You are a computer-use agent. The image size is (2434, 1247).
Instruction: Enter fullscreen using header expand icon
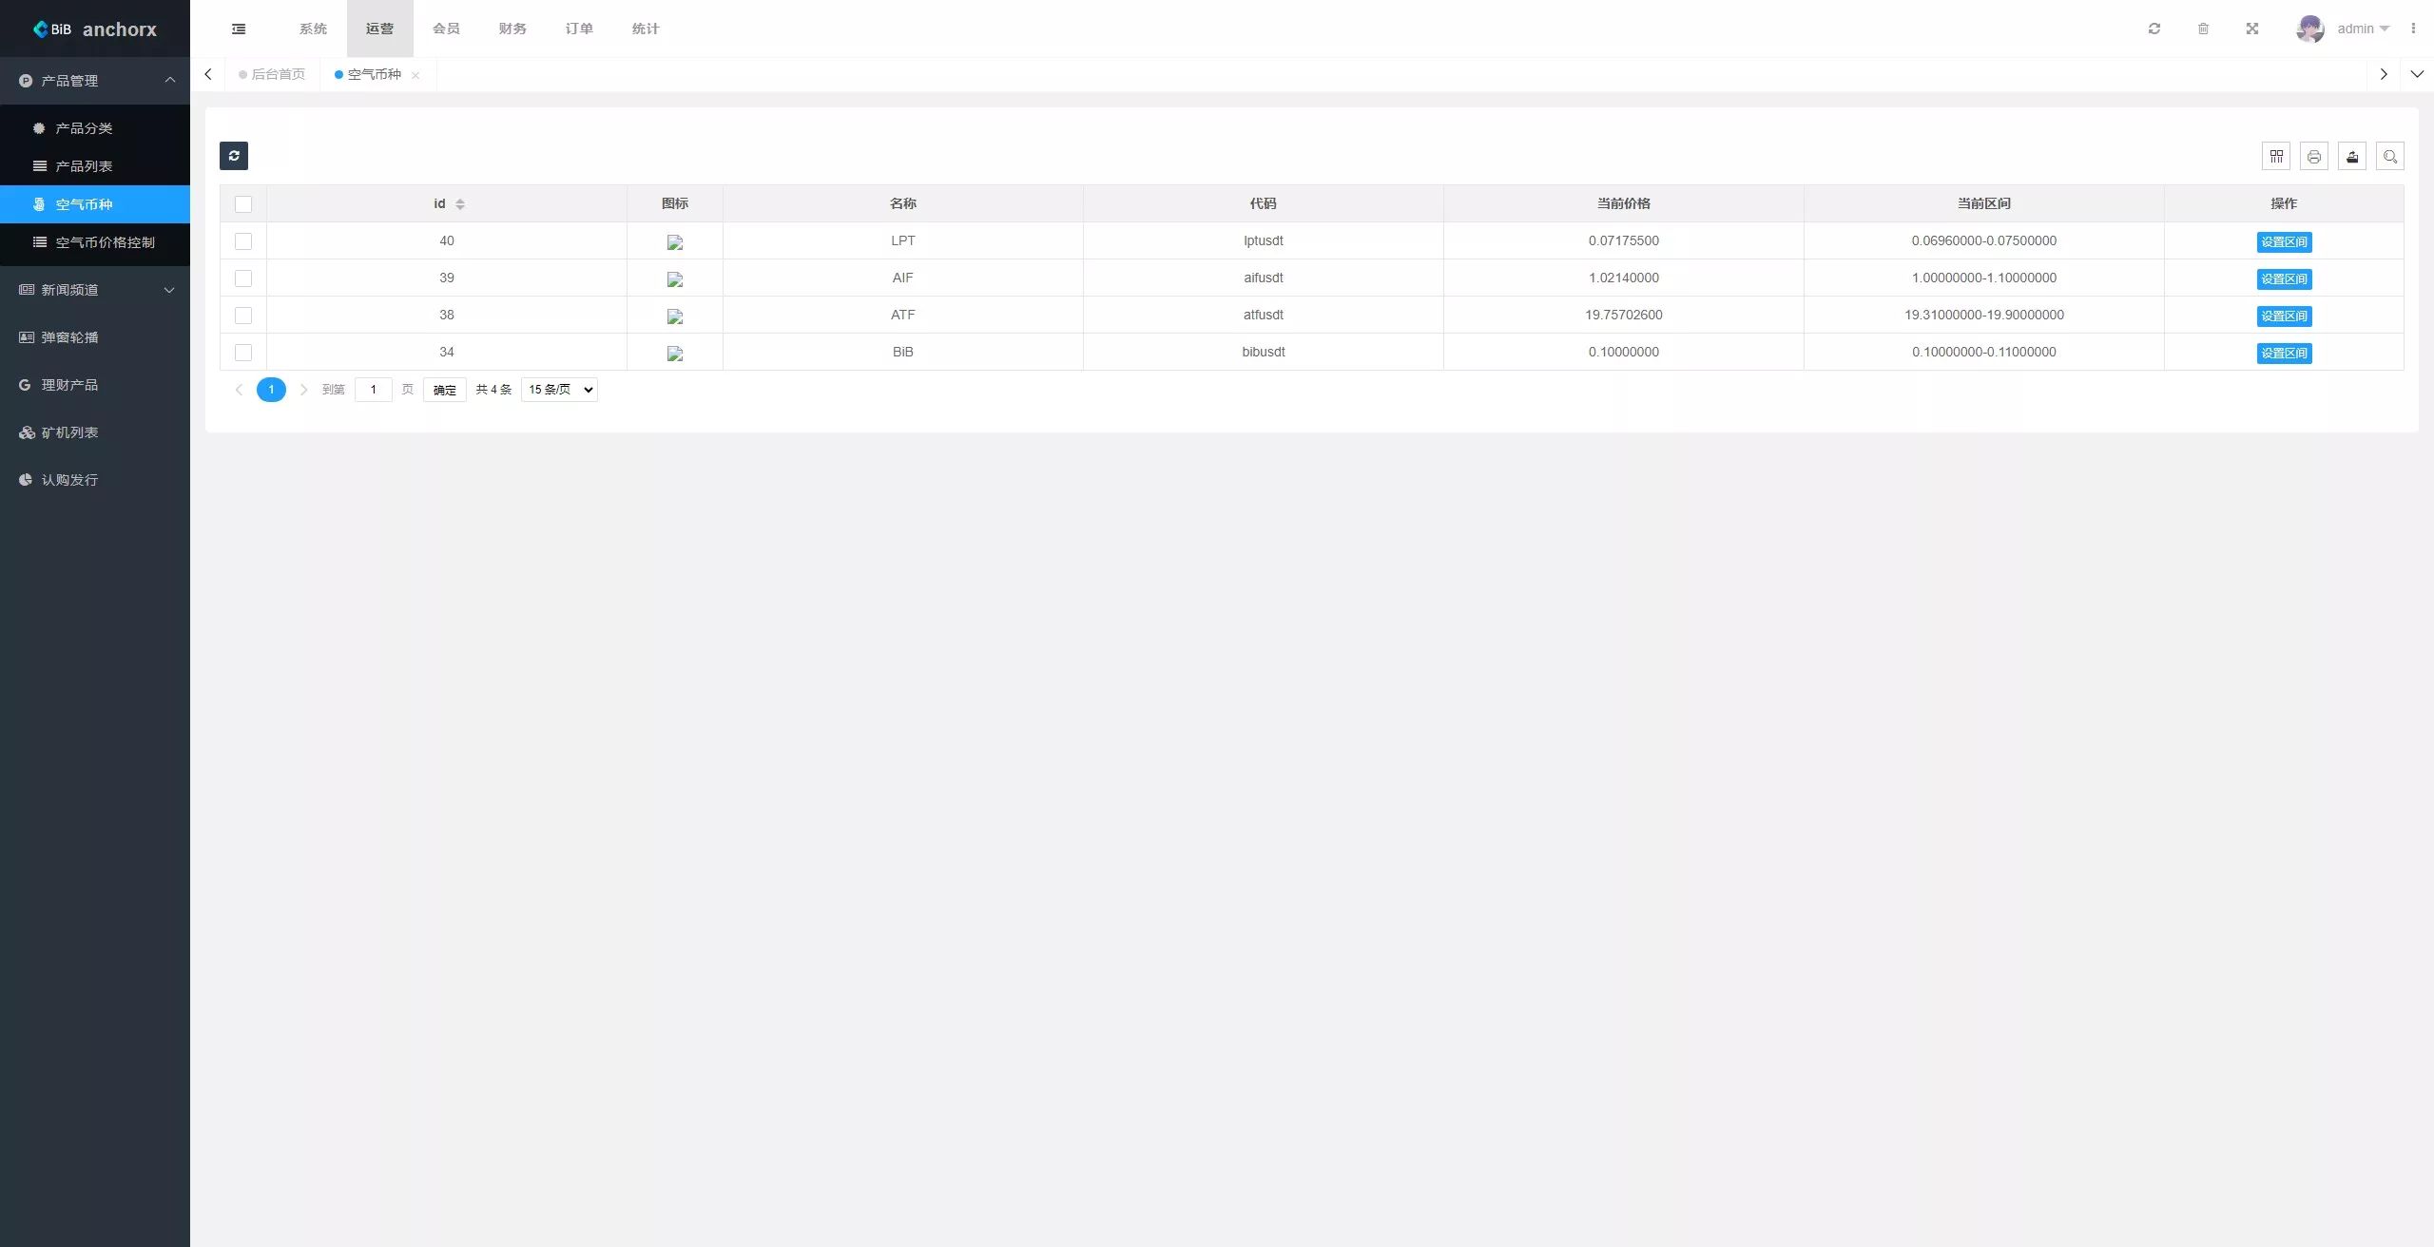(2252, 29)
